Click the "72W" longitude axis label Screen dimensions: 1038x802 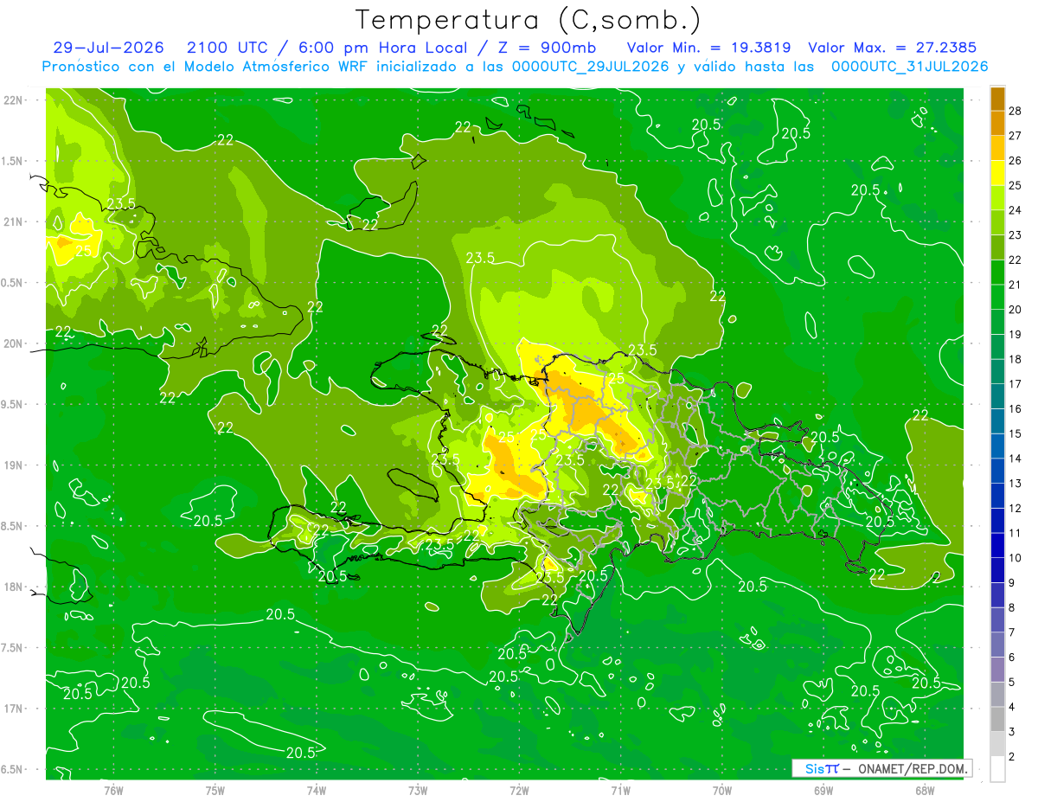pyautogui.click(x=519, y=790)
